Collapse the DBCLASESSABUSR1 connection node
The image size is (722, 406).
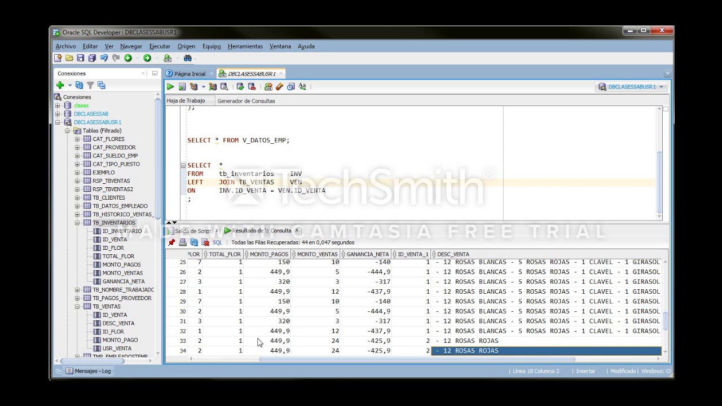click(58, 122)
